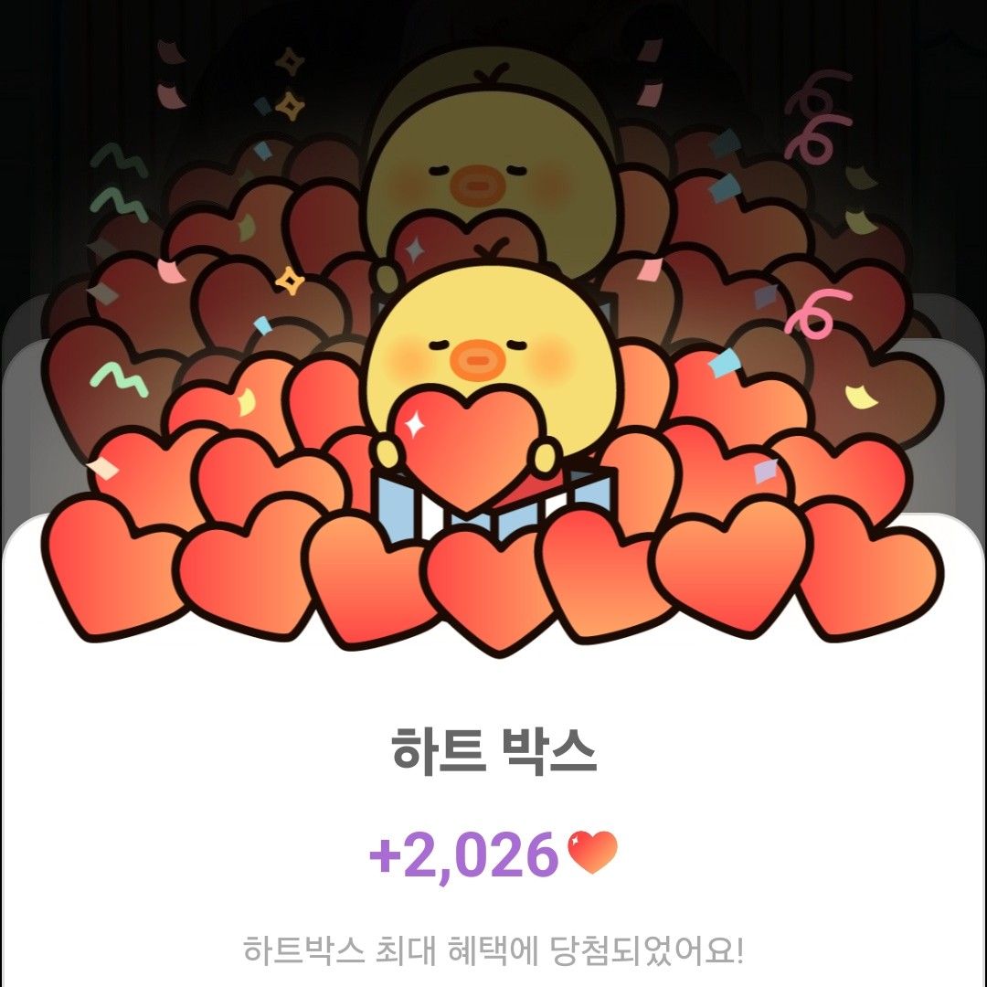The width and height of the screenshot is (987, 987).
Task: Click the bright yellow confetti piece at right
Action: pos(862,396)
